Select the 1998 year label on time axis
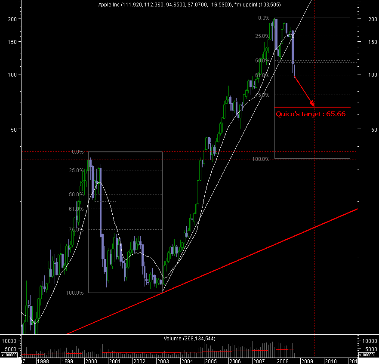The height and width of the screenshot is (364, 379). [43, 361]
